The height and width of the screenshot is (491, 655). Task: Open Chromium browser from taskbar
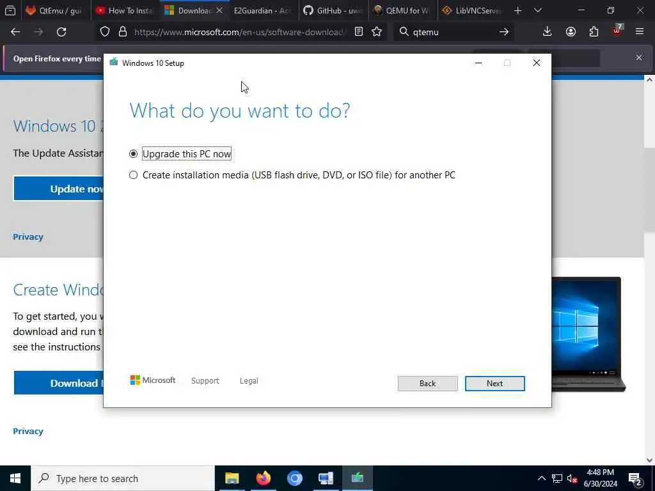pyautogui.click(x=294, y=478)
